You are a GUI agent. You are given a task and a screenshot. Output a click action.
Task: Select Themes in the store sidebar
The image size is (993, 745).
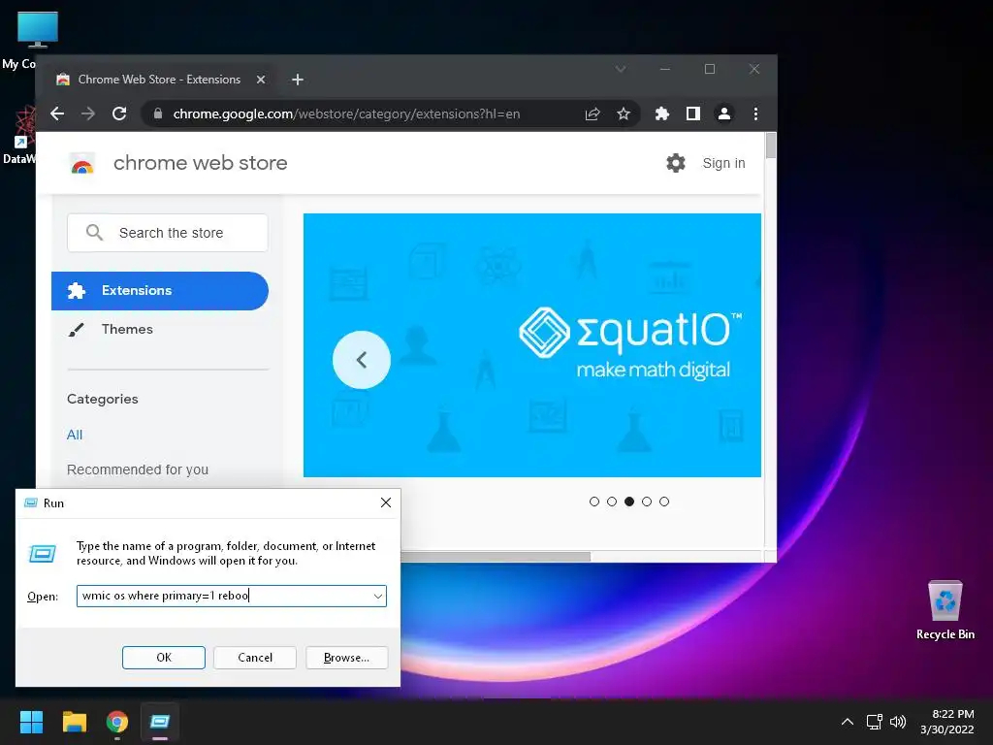[x=127, y=330]
